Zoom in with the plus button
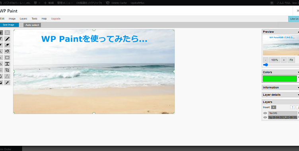 click(x=284, y=60)
